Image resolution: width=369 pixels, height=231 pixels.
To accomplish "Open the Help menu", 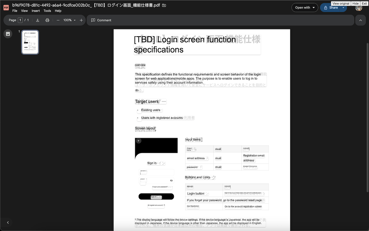I will [x=58, y=11].
